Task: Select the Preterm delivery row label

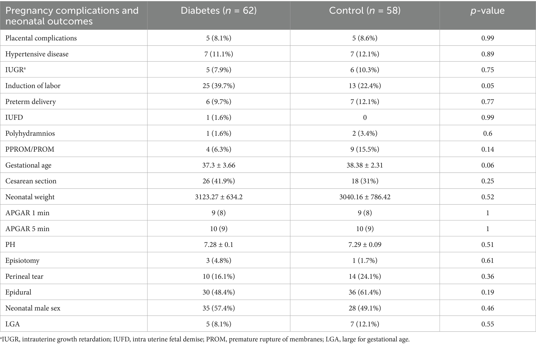Action: (x=31, y=102)
